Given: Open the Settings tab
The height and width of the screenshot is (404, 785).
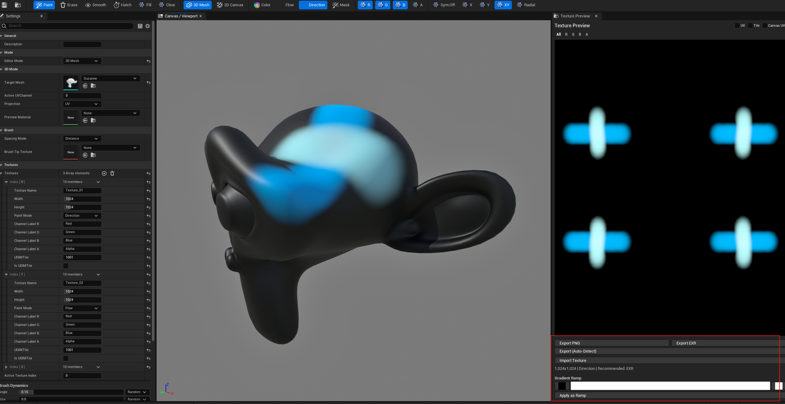Looking at the screenshot, I should (x=13, y=16).
